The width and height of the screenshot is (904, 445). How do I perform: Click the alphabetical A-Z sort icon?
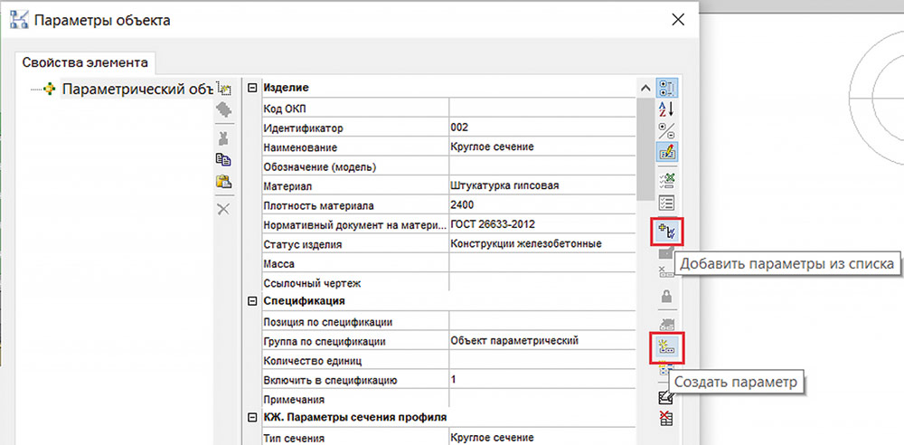pos(668,109)
